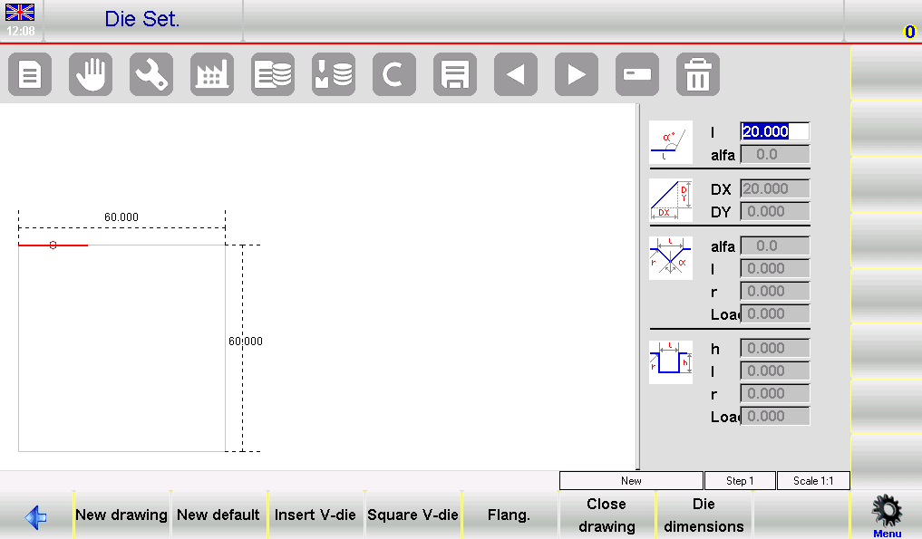Click the V-die alfa field
Image resolution: width=922 pixels, height=539 pixels.
point(775,245)
